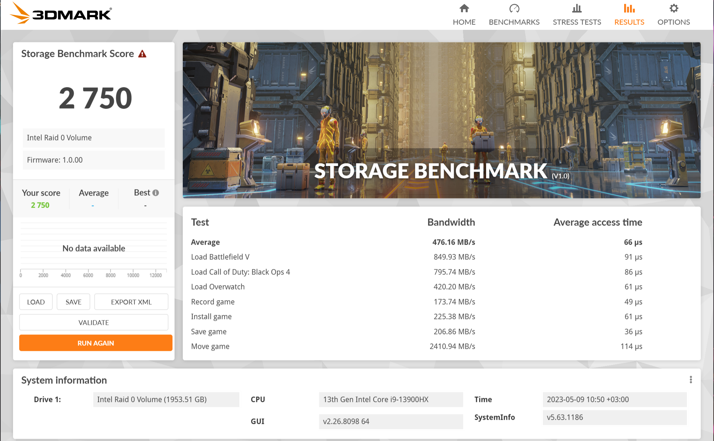This screenshot has height=441, width=714.
Task: Click the 795.74 MB/s bandwidth value
Action: [454, 272]
